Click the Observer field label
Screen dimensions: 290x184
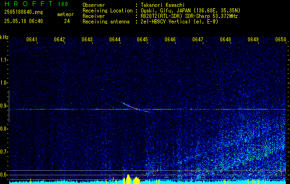click(94, 5)
